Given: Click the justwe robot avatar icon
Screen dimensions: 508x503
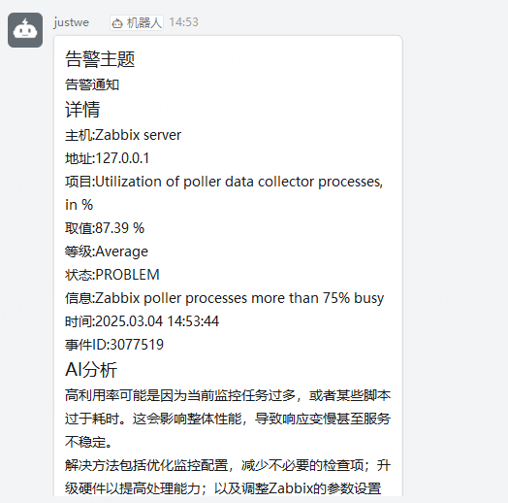Looking at the screenshot, I should (x=25, y=30).
